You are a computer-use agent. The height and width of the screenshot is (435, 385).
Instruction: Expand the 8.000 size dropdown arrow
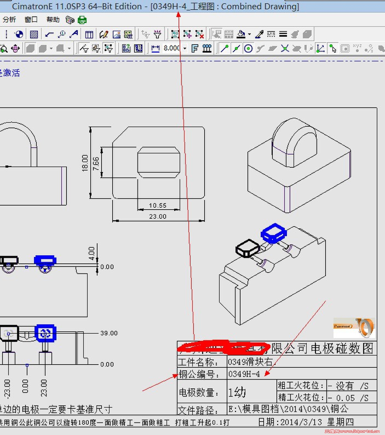pyautogui.click(x=185, y=48)
